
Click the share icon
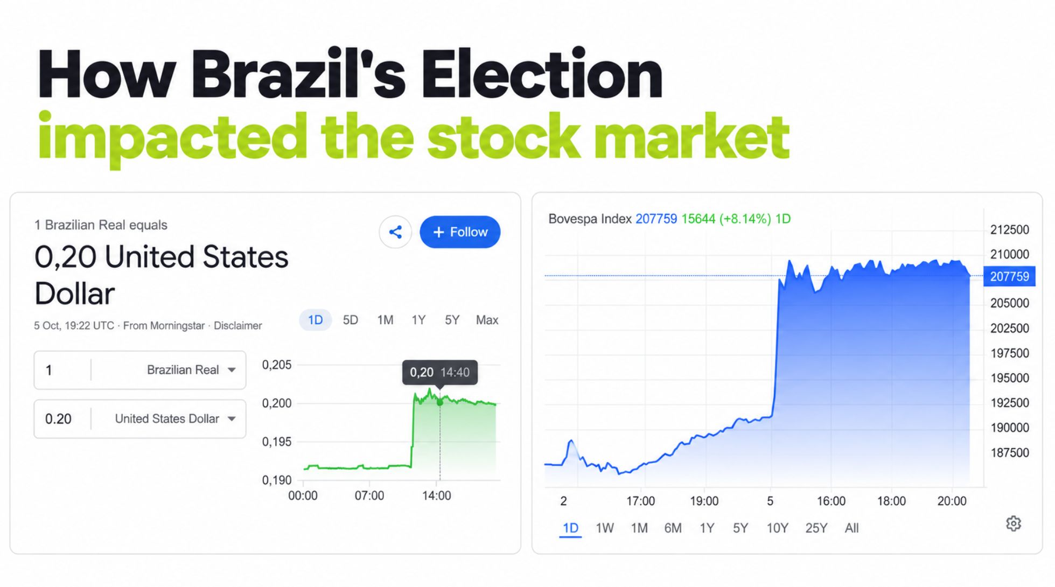(395, 232)
